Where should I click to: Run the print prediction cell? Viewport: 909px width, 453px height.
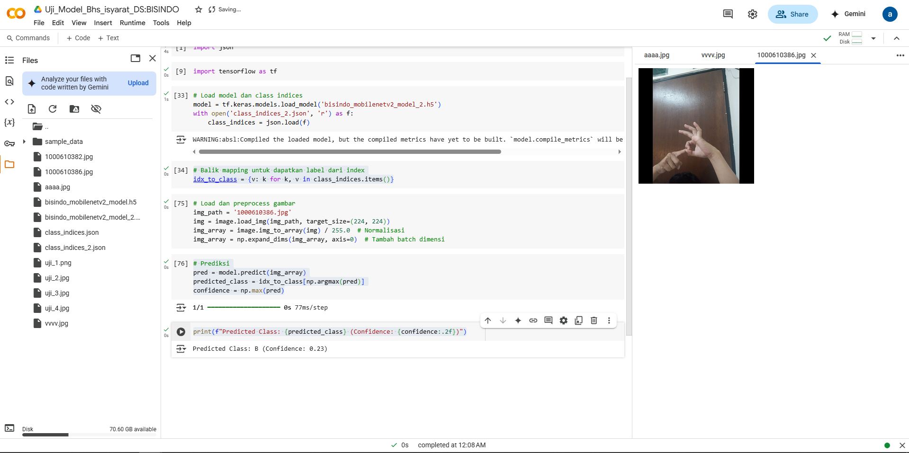click(x=181, y=332)
